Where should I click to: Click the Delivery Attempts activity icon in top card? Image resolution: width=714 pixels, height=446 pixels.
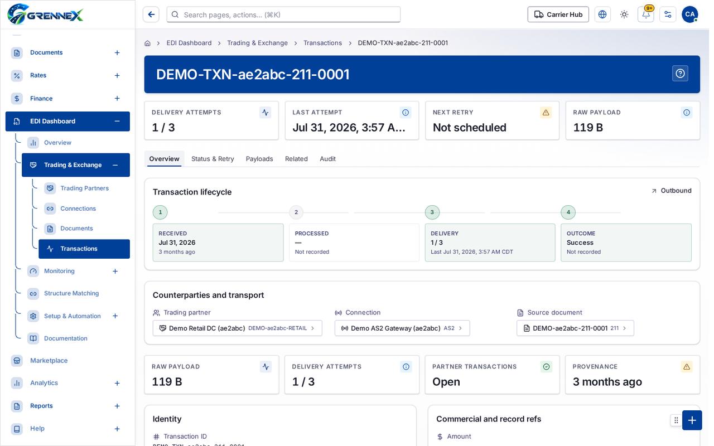coord(266,113)
